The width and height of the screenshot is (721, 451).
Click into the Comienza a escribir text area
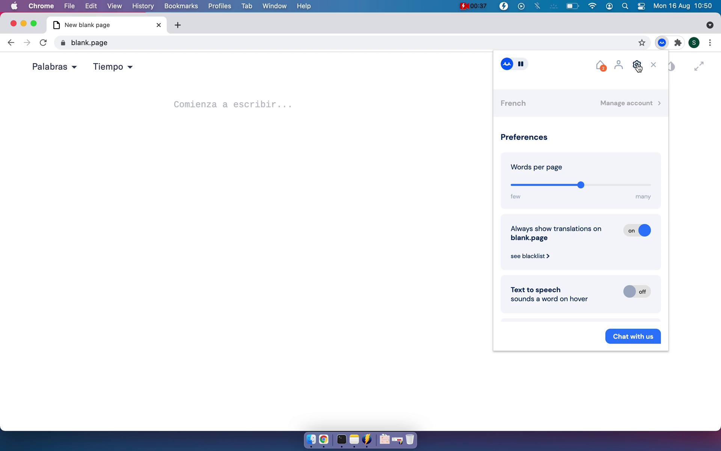[x=233, y=104]
